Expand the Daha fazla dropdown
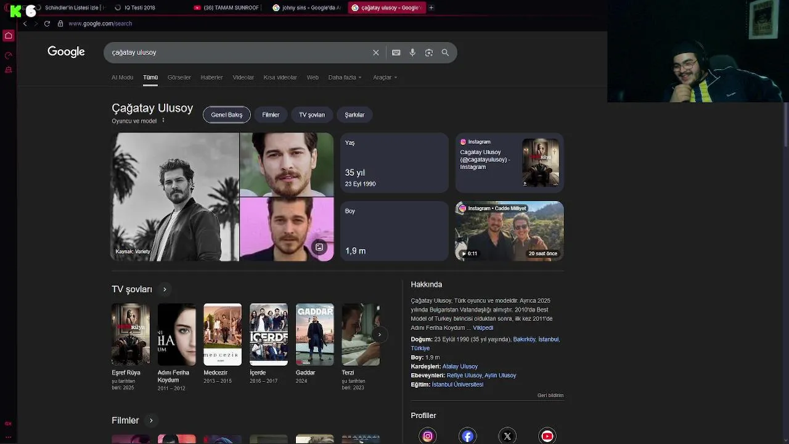Image resolution: width=789 pixels, height=444 pixels. point(345,77)
